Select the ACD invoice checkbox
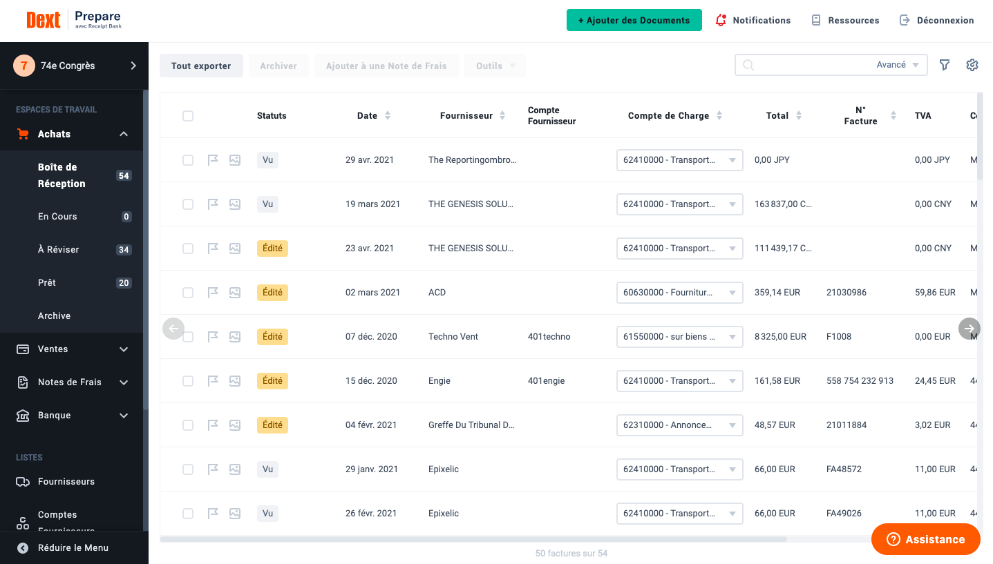993x564 pixels. (x=188, y=292)
